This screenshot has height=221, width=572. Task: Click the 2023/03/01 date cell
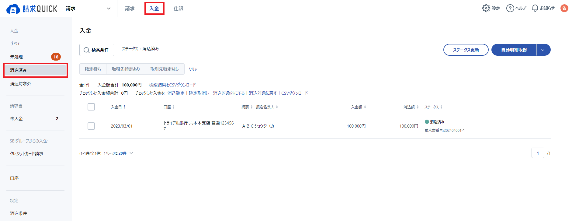[122, 126]
